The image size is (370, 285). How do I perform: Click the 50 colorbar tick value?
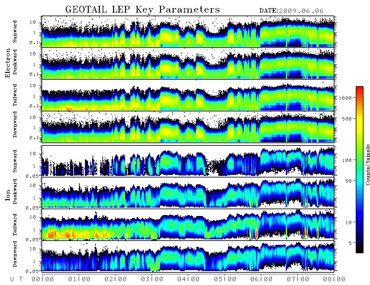(x=348, y=181)
